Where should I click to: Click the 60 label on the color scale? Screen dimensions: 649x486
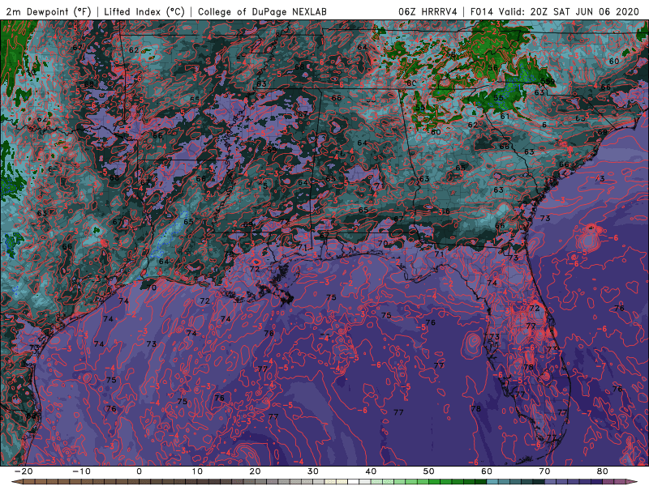click(487, 471)
